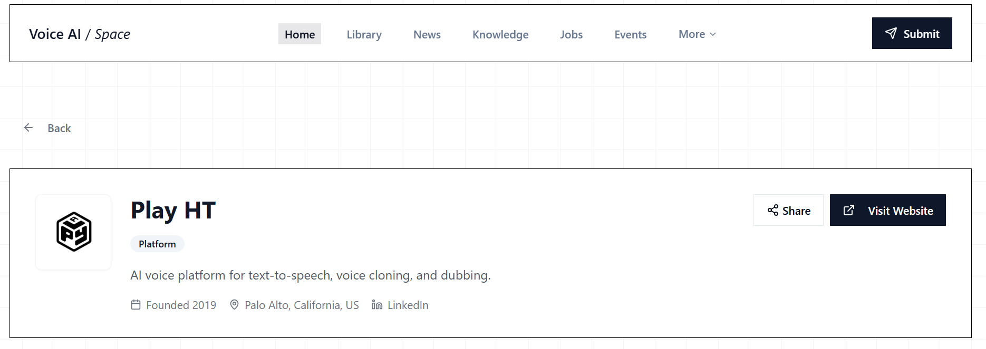
Task: Click the left arrow Back icon
Action: click(28, 128)
